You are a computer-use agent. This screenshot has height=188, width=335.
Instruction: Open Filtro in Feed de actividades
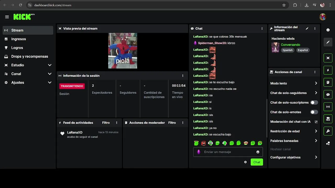[x=106, y=123]
